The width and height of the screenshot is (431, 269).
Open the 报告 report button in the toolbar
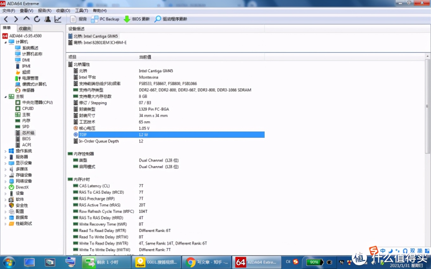tap(78, 19)
